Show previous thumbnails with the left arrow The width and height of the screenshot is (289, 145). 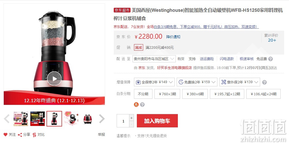tap(7, 119)
